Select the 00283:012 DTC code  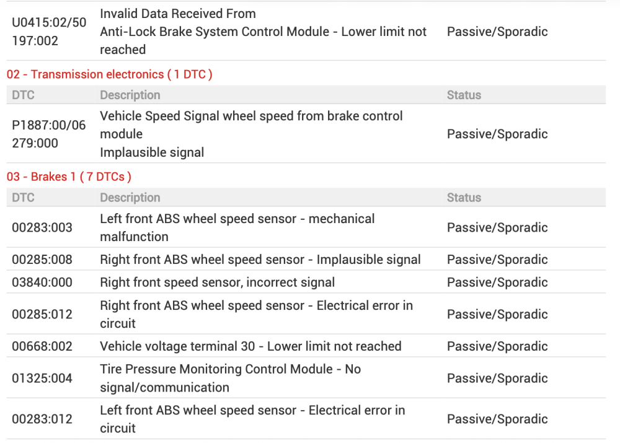click(42, 419)
